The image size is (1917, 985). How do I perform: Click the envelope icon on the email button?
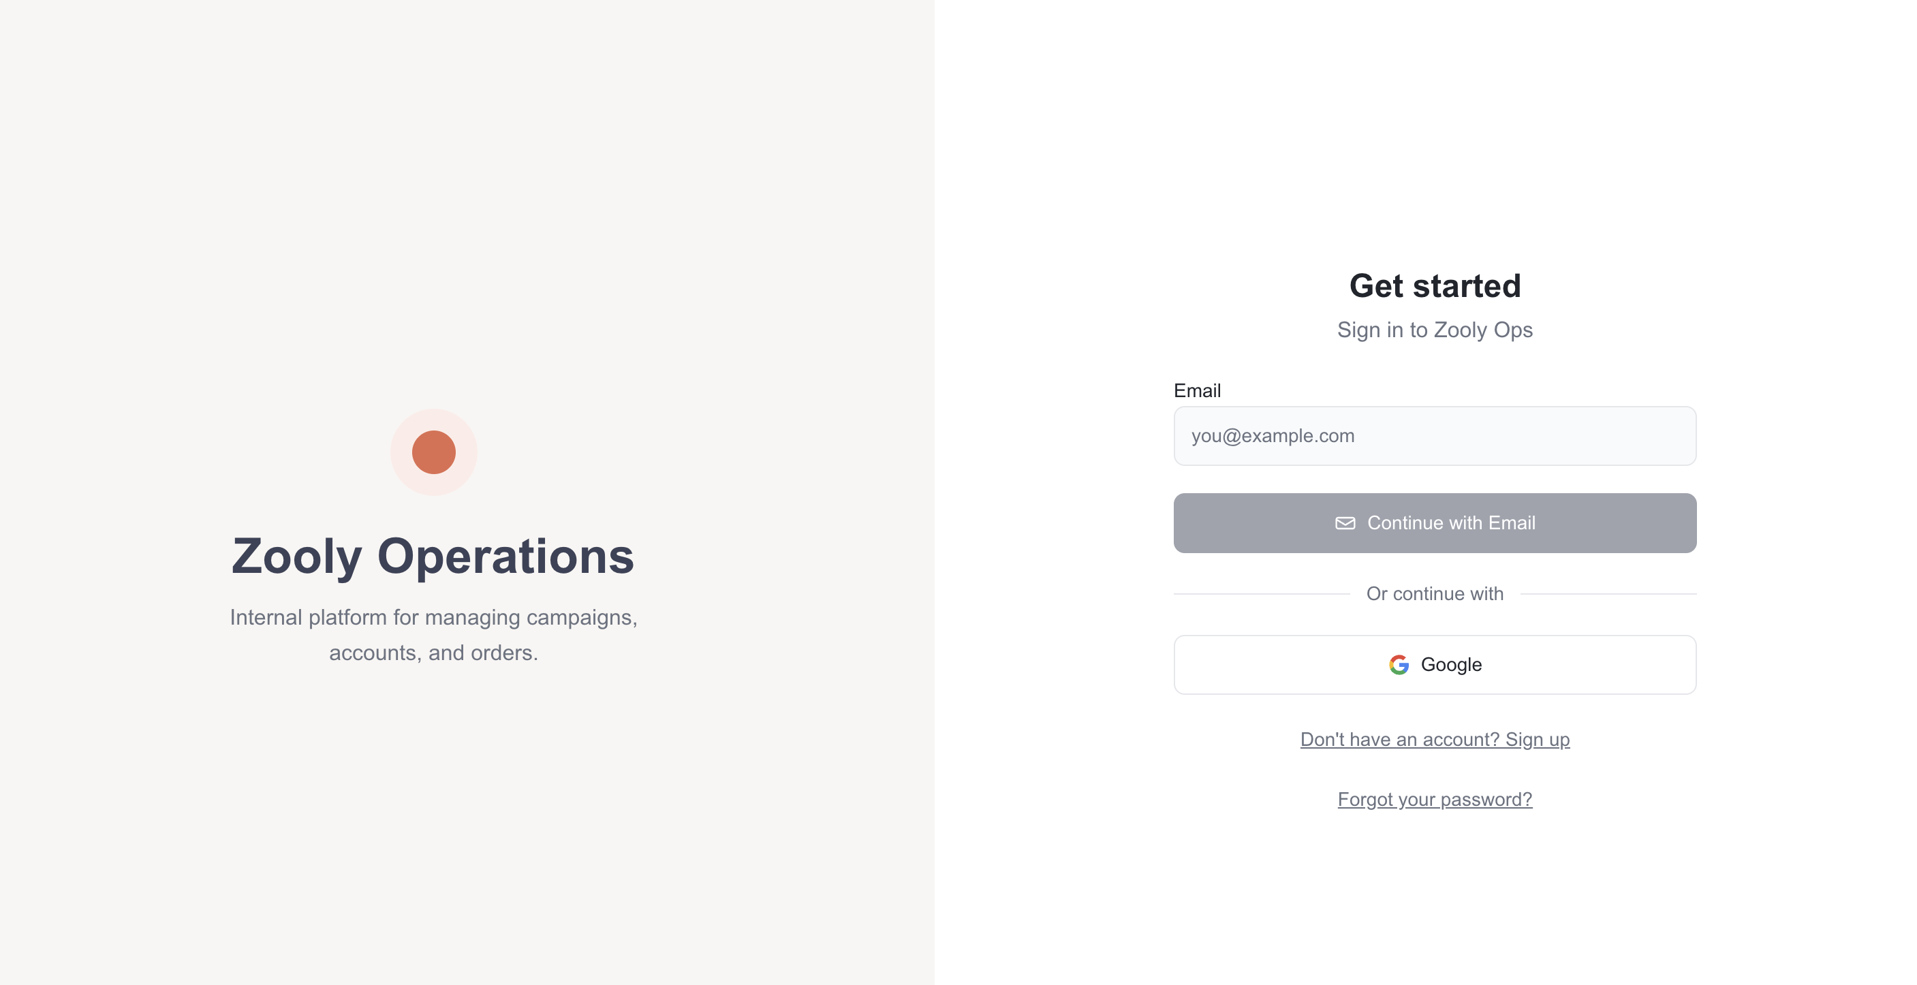1345,523
